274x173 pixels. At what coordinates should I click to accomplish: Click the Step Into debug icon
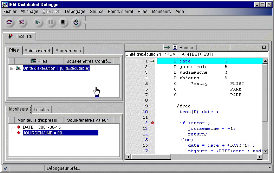[22, 22]
